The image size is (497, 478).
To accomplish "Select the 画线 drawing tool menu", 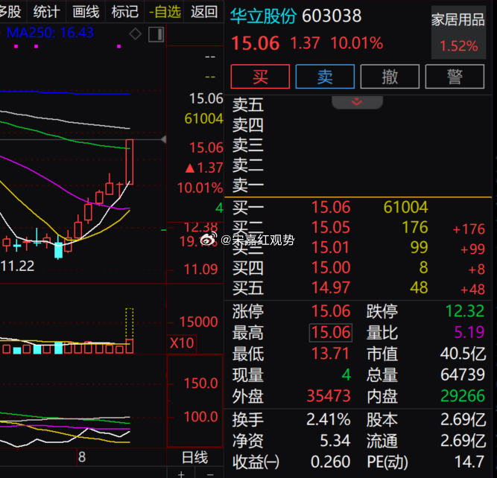I will click(86, 12).
